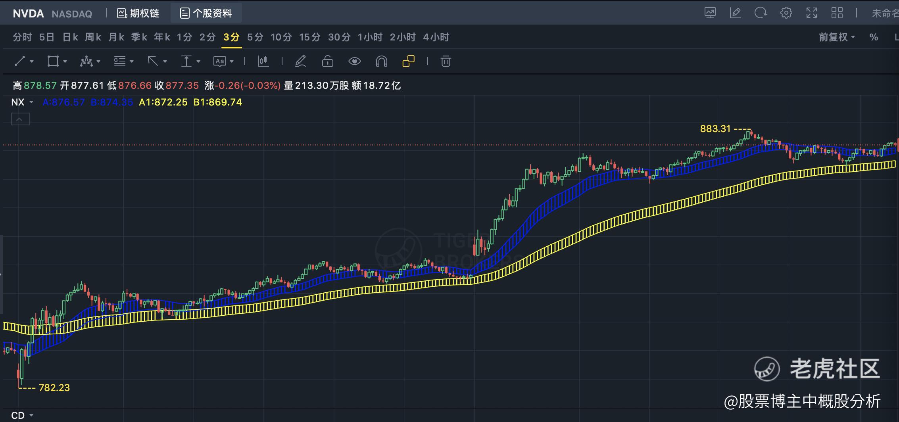The width and height of the screenshot is (899, 422).
Task: Select the rectangle shape drawing tool
Action: click(x=53, y=61)
